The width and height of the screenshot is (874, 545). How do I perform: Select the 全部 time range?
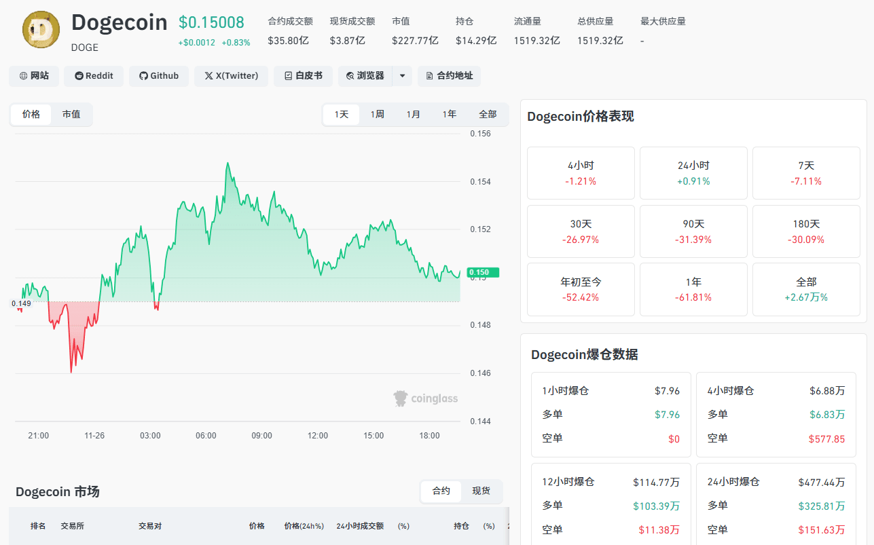pyautogui.click(x=488, y=115)
